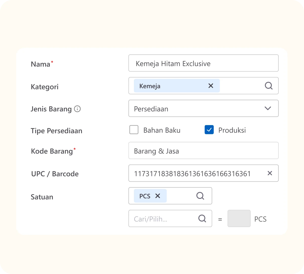Open the info icon beside Jenis Barang
This screenshot has width=304, height=274.
[x=77, y=109]
